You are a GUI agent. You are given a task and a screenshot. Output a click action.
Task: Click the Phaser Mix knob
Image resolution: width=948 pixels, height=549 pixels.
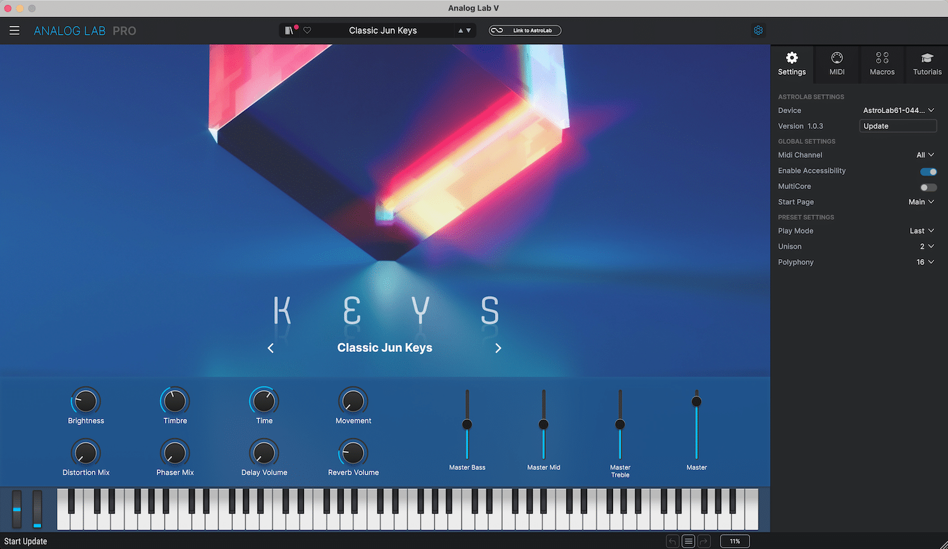[175, 453]
